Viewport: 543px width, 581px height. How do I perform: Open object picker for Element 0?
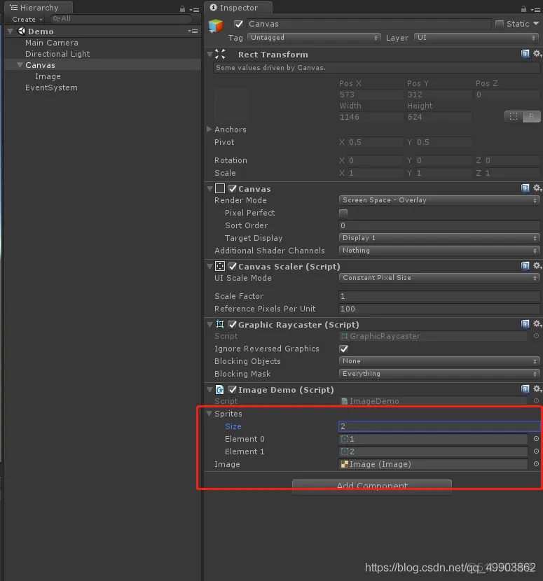pyautogui.click(x=536, y=439)
